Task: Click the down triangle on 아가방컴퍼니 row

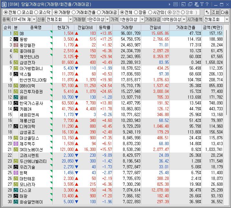Action: [77, 68]
